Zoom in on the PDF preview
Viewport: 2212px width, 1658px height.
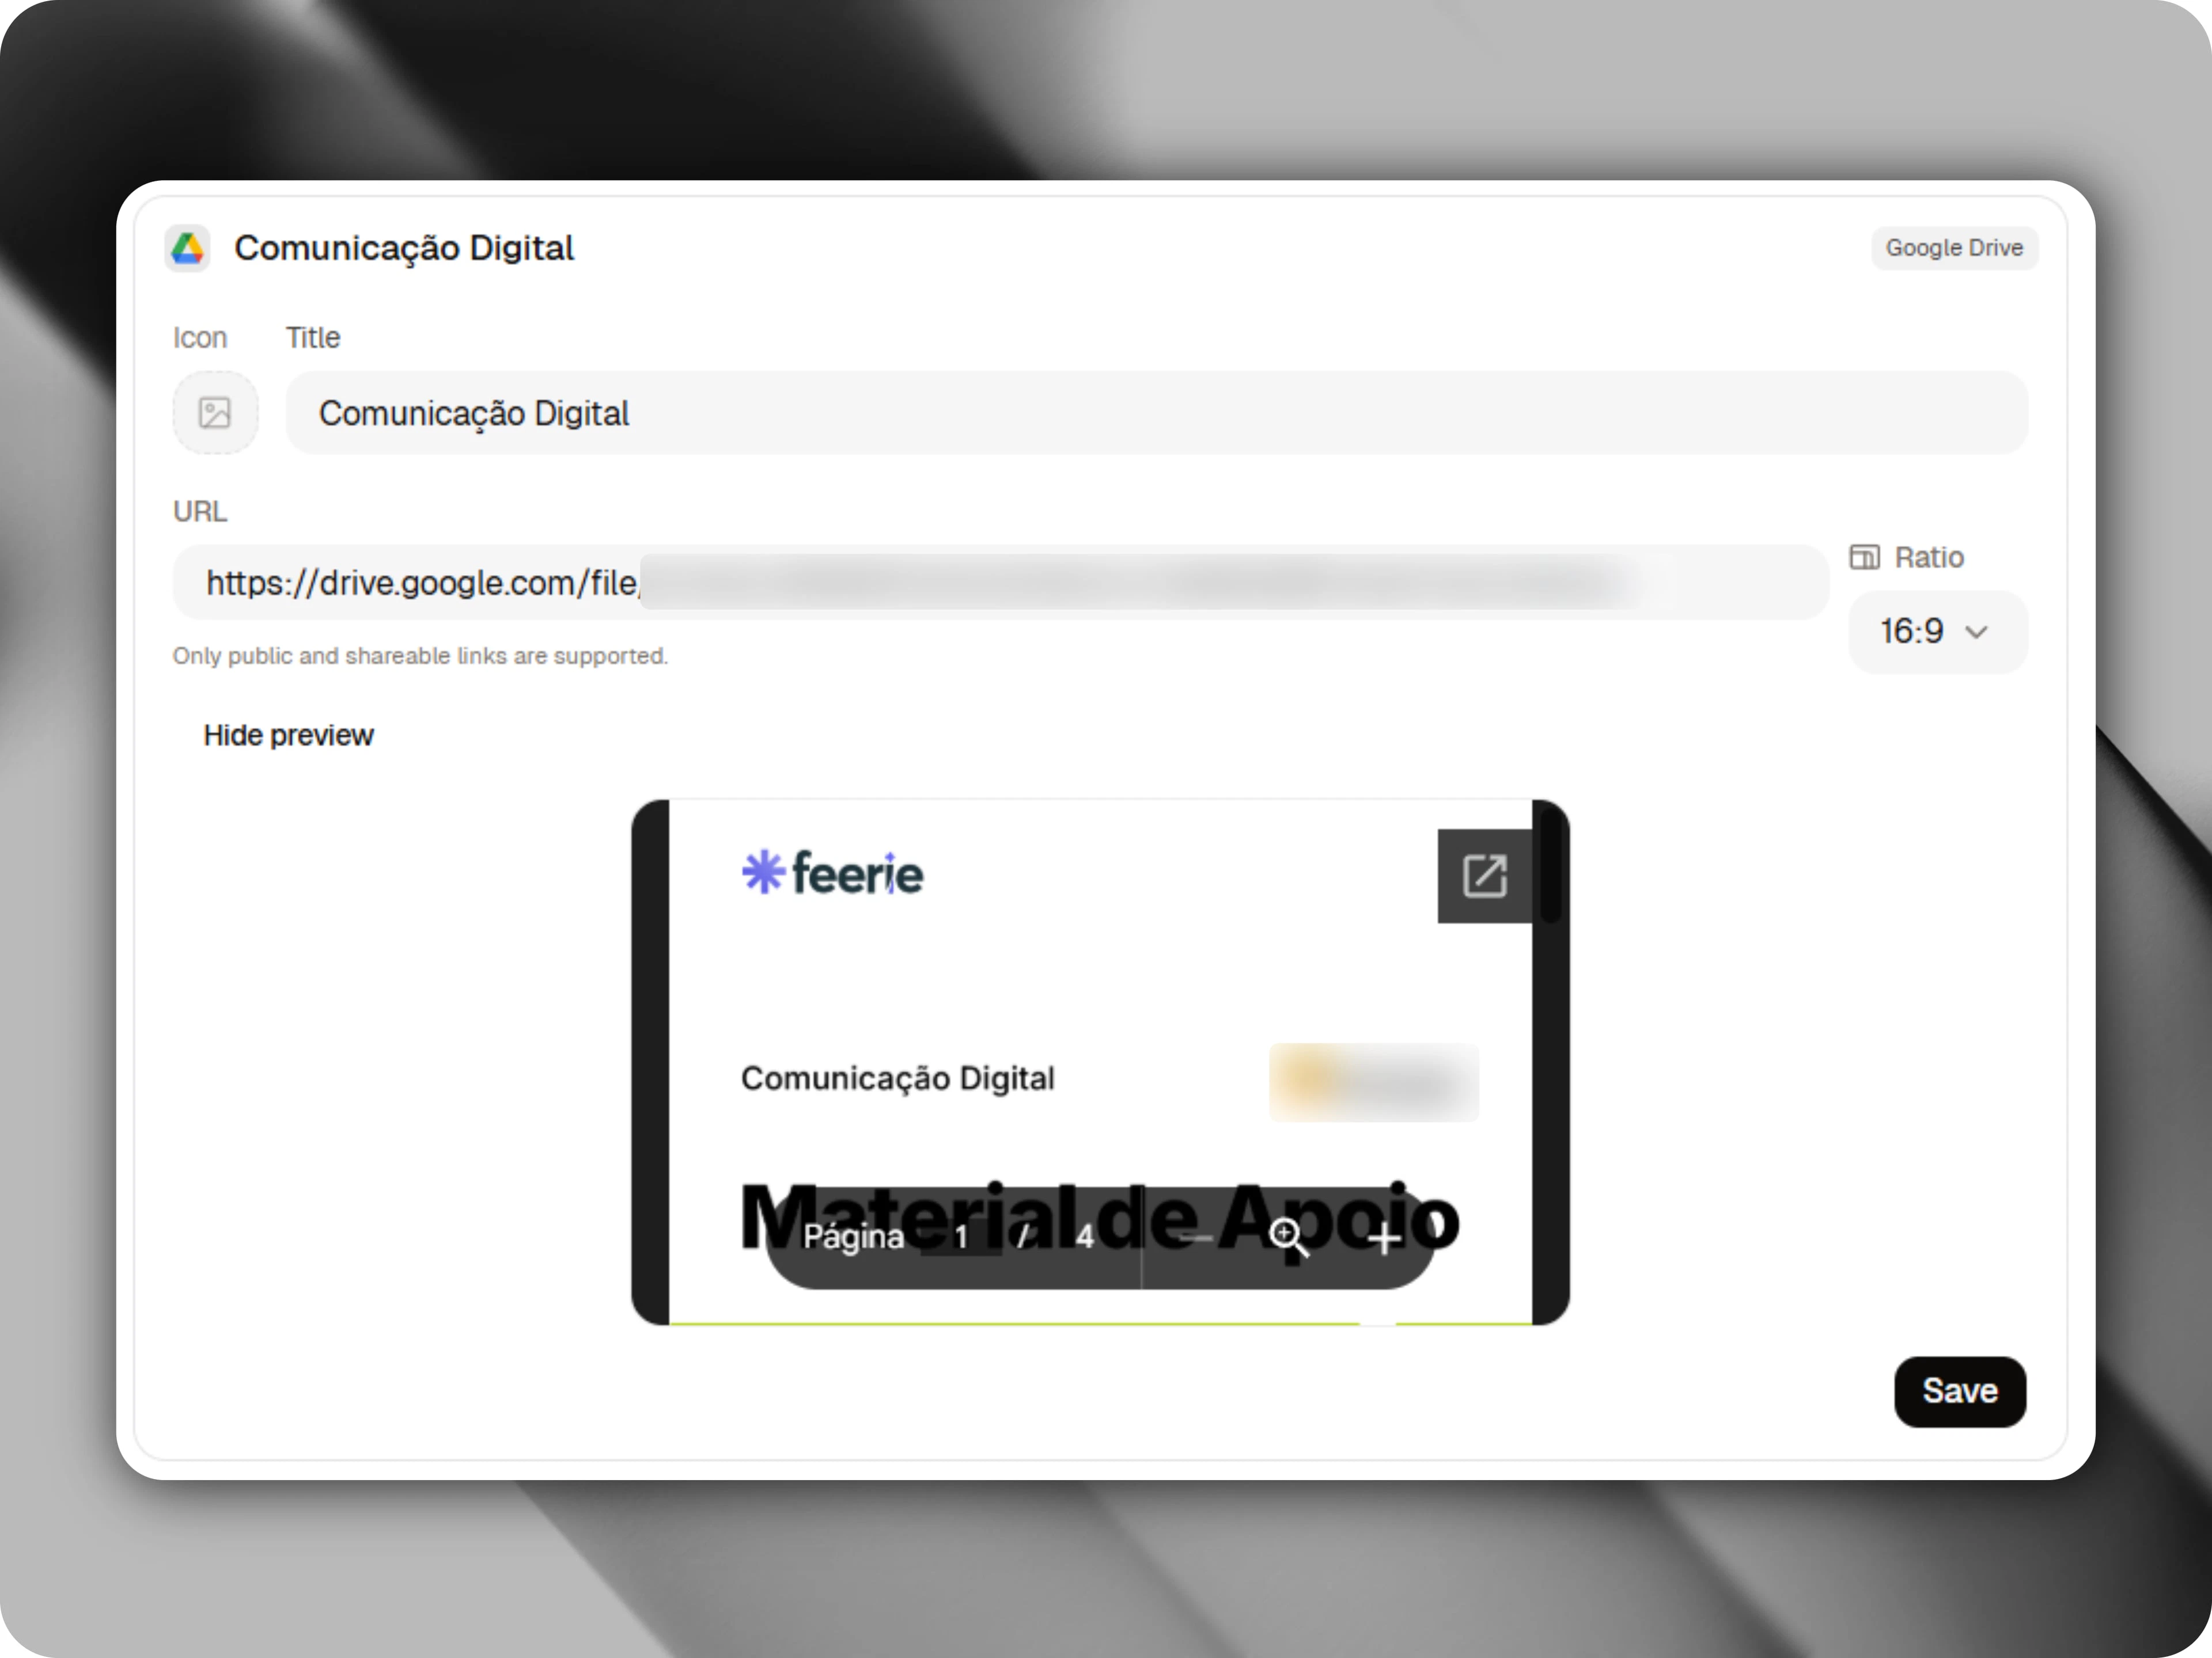tap(1384, 1239)
